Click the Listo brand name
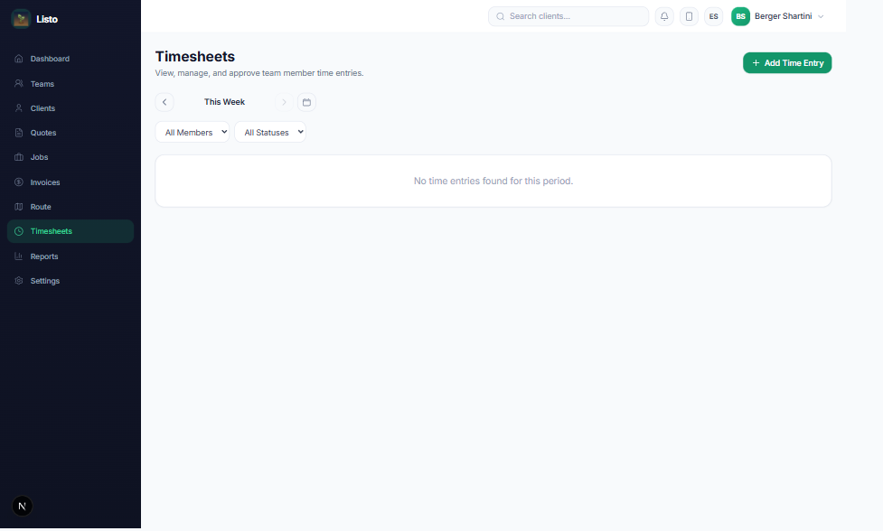Screen dimensions: 883x531 47,19
